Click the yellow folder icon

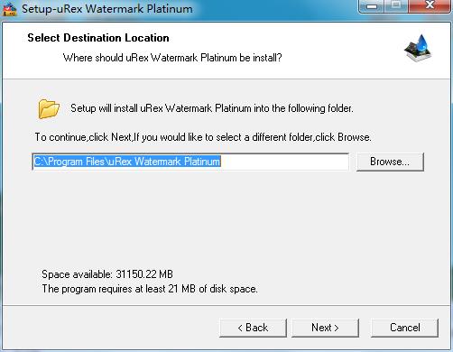(49, 109)
